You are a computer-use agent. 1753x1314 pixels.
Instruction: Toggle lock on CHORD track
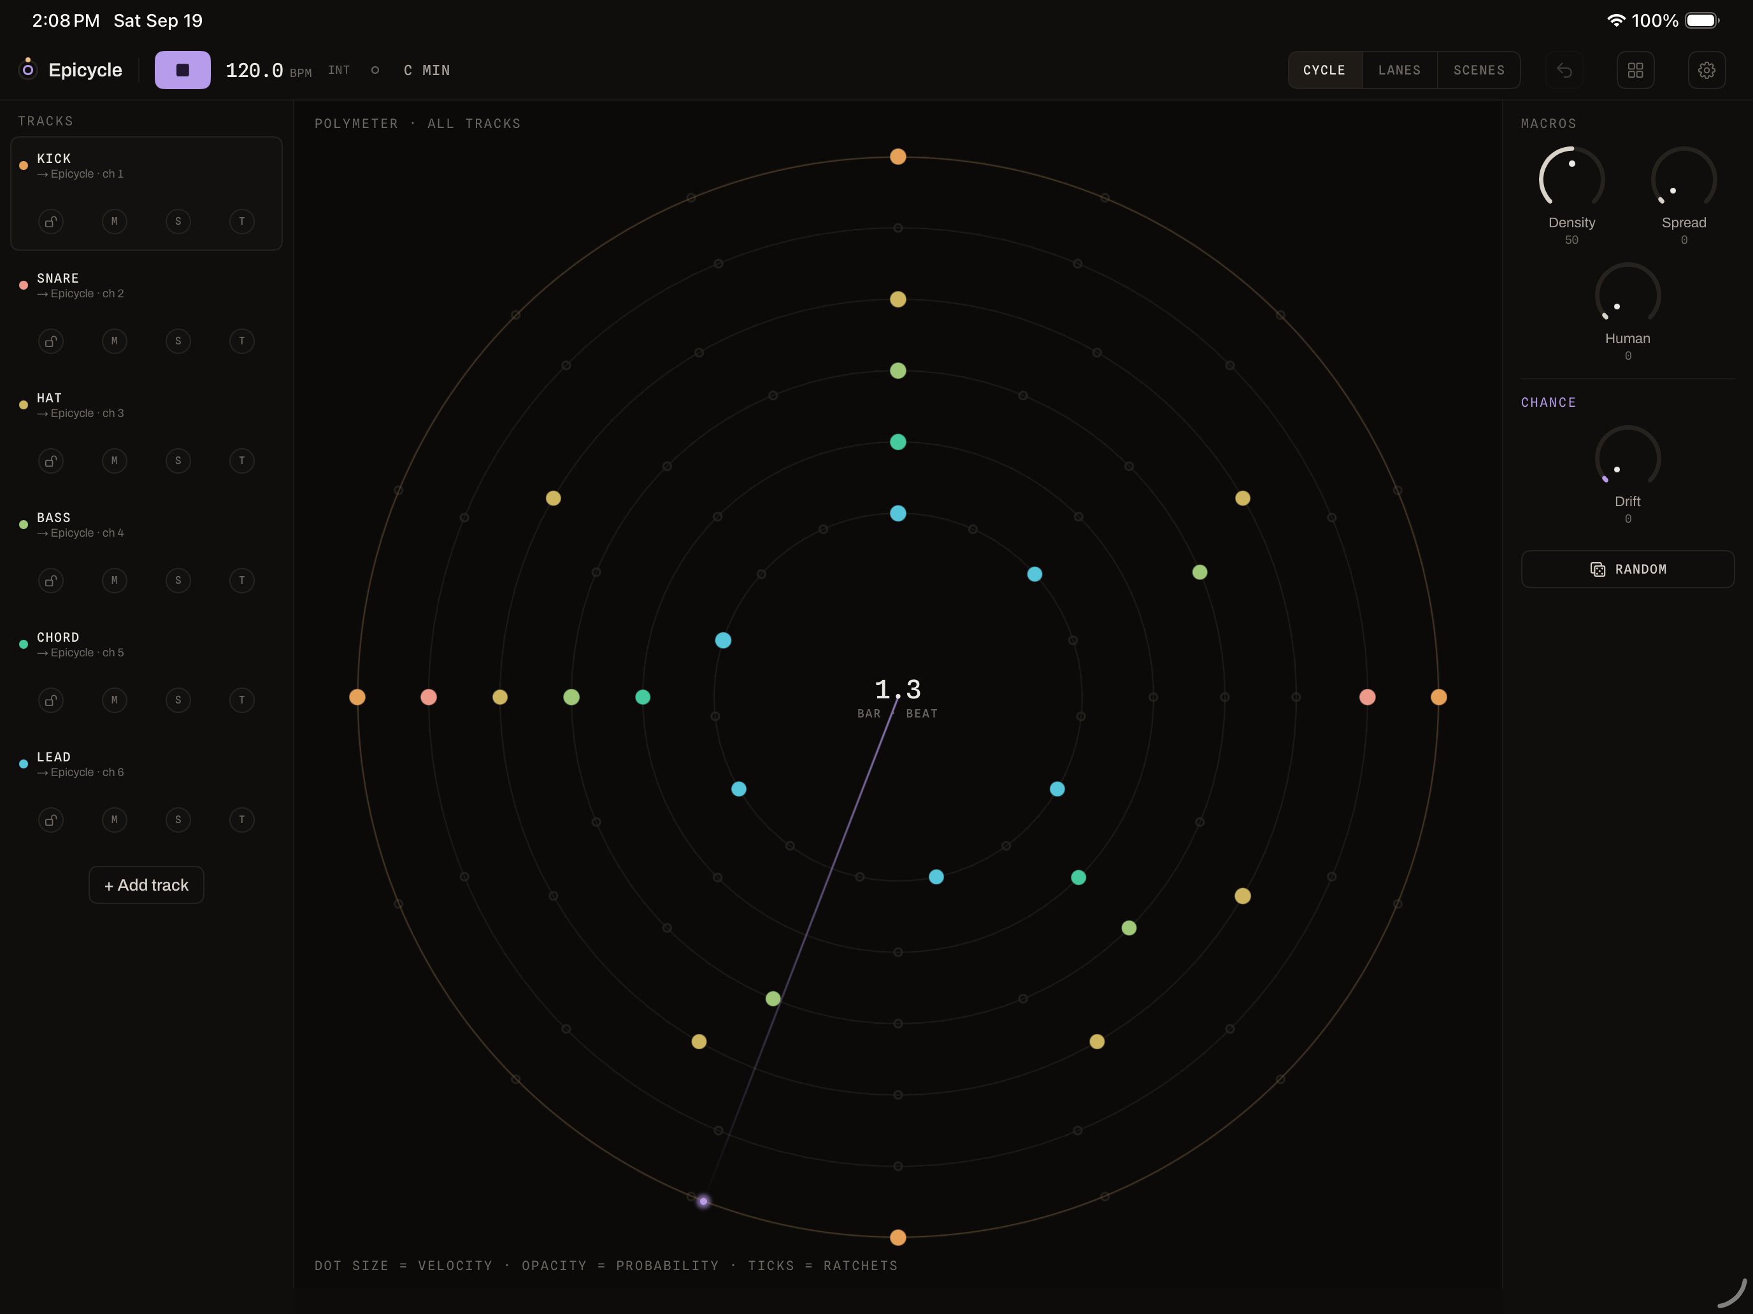click(x=51, y=700)
